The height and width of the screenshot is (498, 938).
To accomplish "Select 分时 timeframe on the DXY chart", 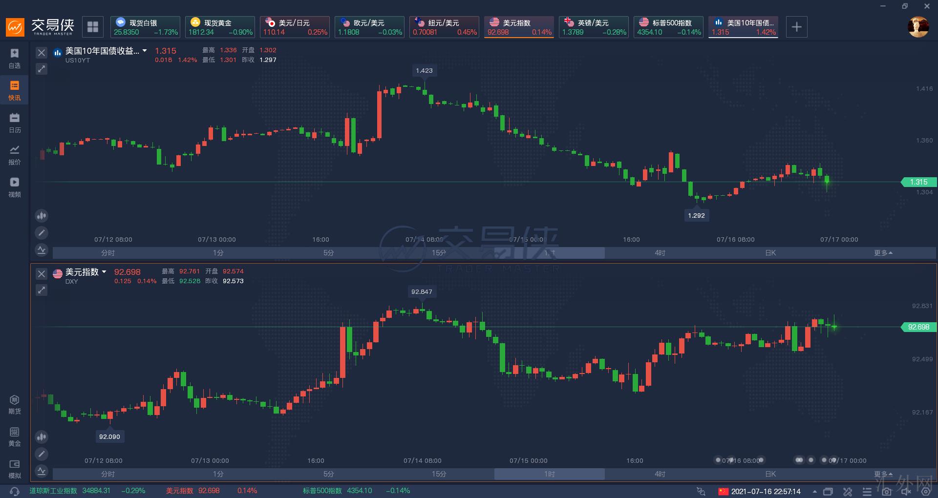I will coord(108,474).
